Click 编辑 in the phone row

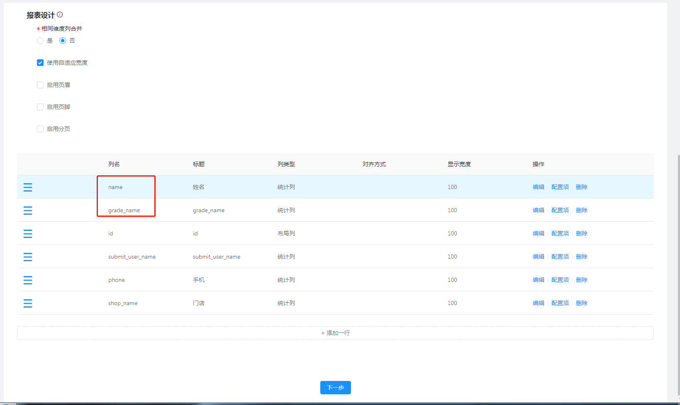point(539,280)
